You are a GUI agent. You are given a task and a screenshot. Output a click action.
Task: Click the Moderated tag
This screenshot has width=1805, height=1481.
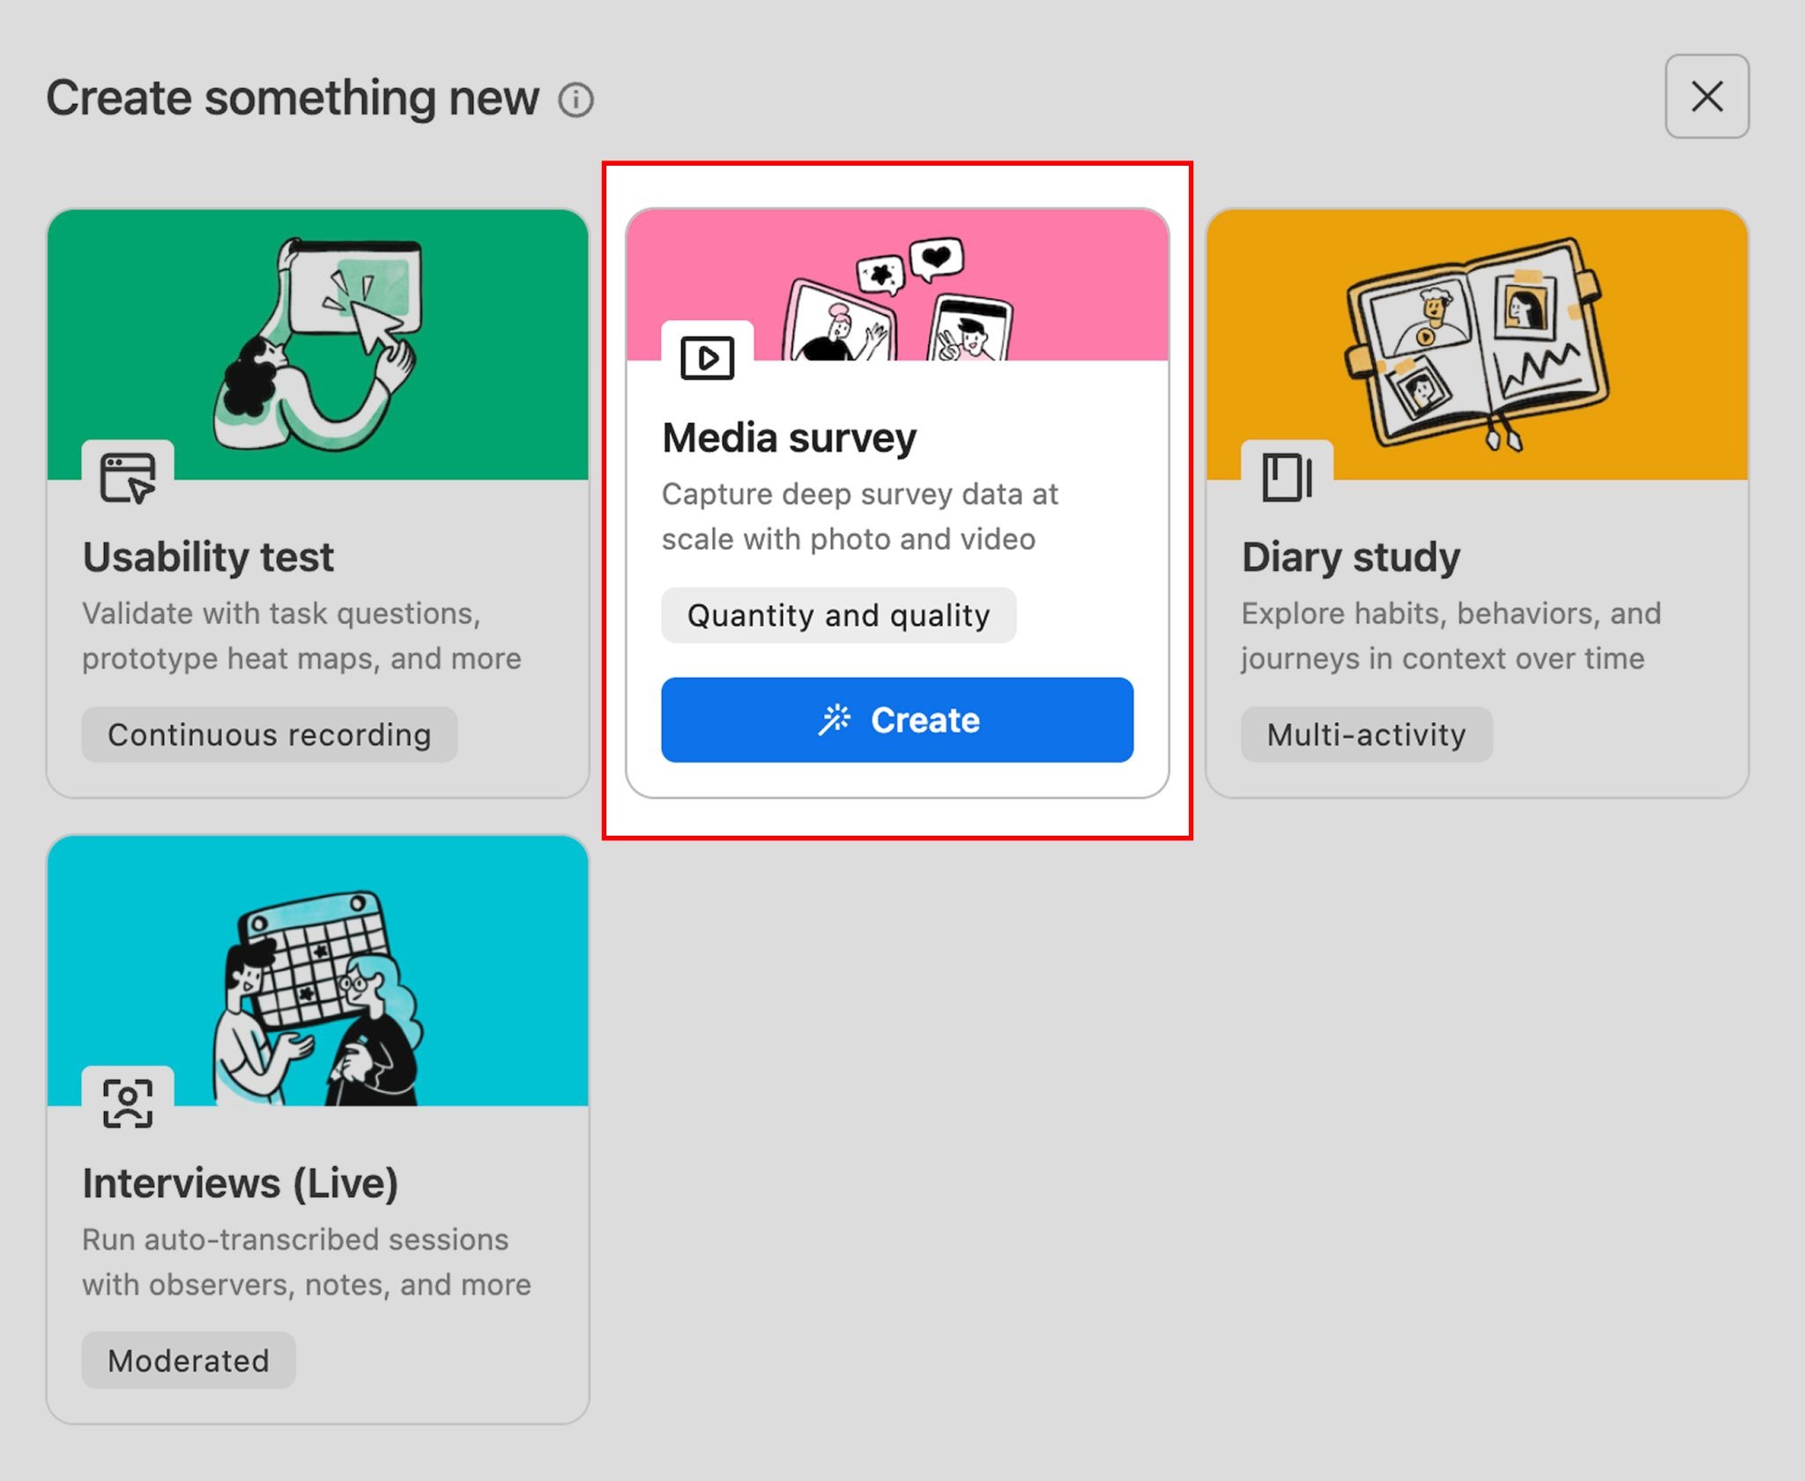pyautogui.click(x=189, y=1360)
